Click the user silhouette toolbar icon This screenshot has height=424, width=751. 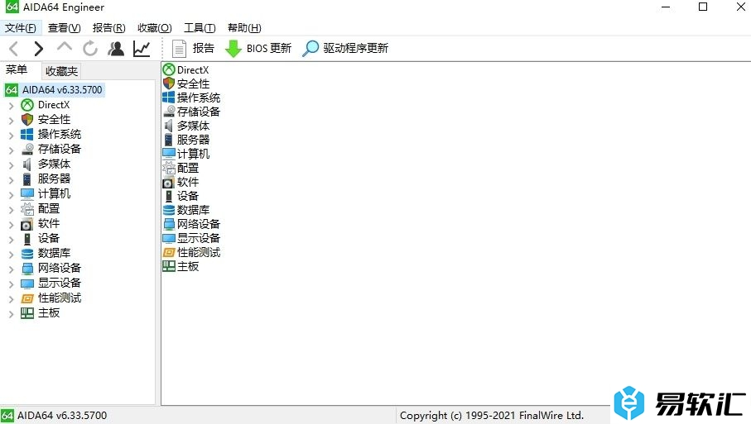point(116,48)
